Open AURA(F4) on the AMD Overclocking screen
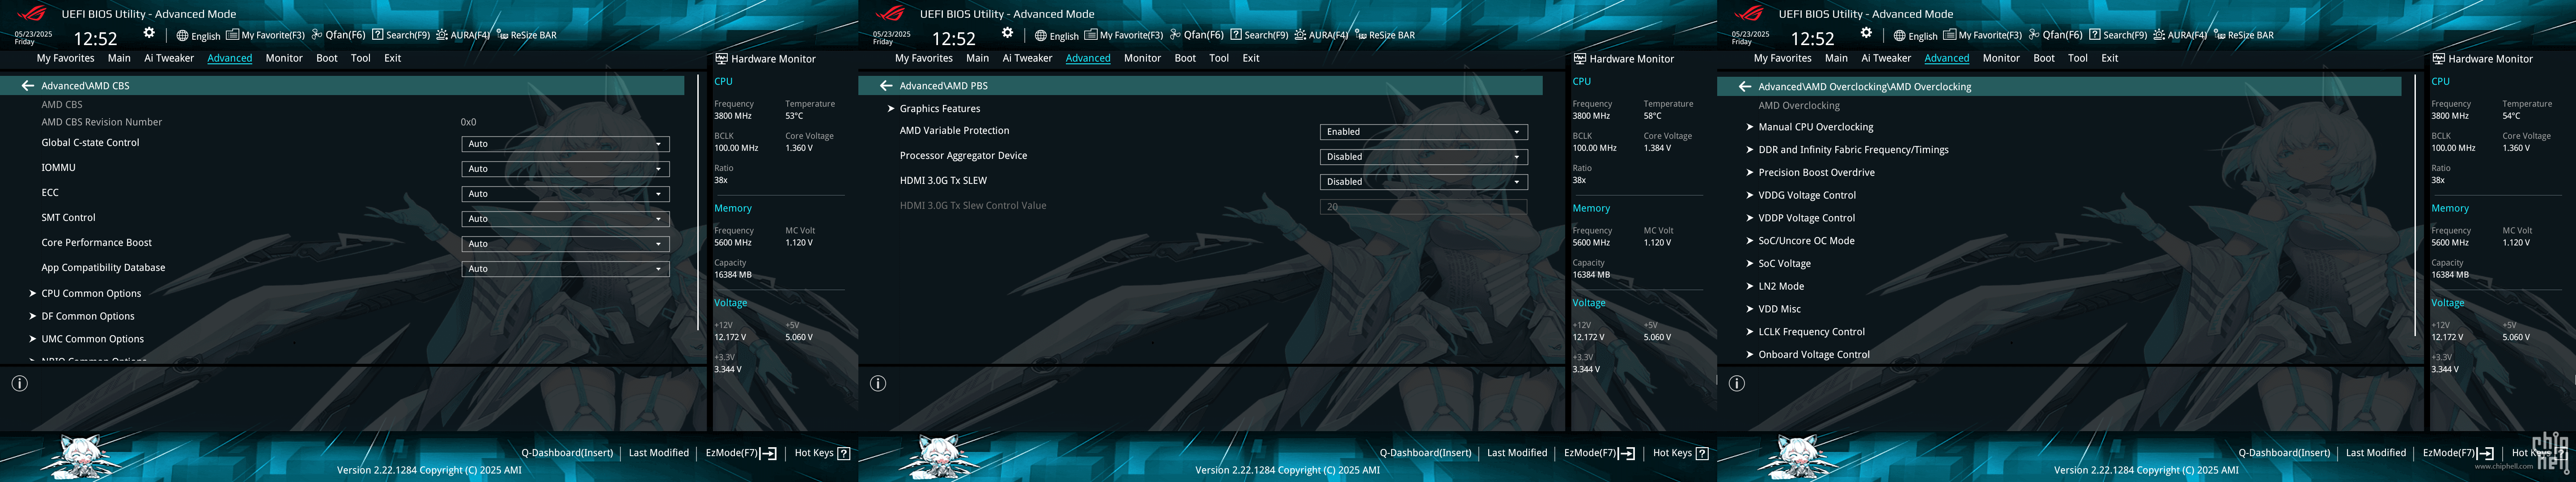 [x=2181, y=35]
